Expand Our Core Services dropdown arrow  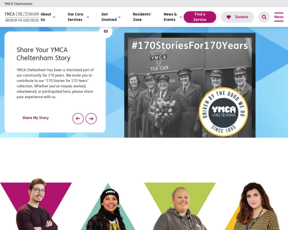[x=88, y=17]
